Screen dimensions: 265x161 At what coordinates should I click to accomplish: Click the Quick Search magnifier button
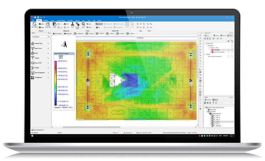click(x=49, y=37)
